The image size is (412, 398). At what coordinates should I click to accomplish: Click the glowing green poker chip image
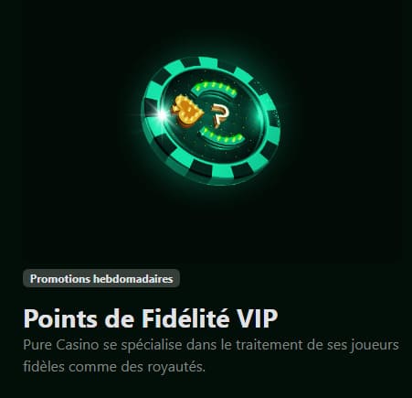click(211, 121)
